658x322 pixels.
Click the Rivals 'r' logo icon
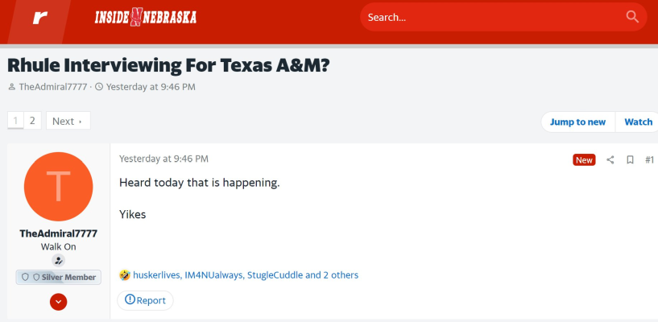point(40,18)
